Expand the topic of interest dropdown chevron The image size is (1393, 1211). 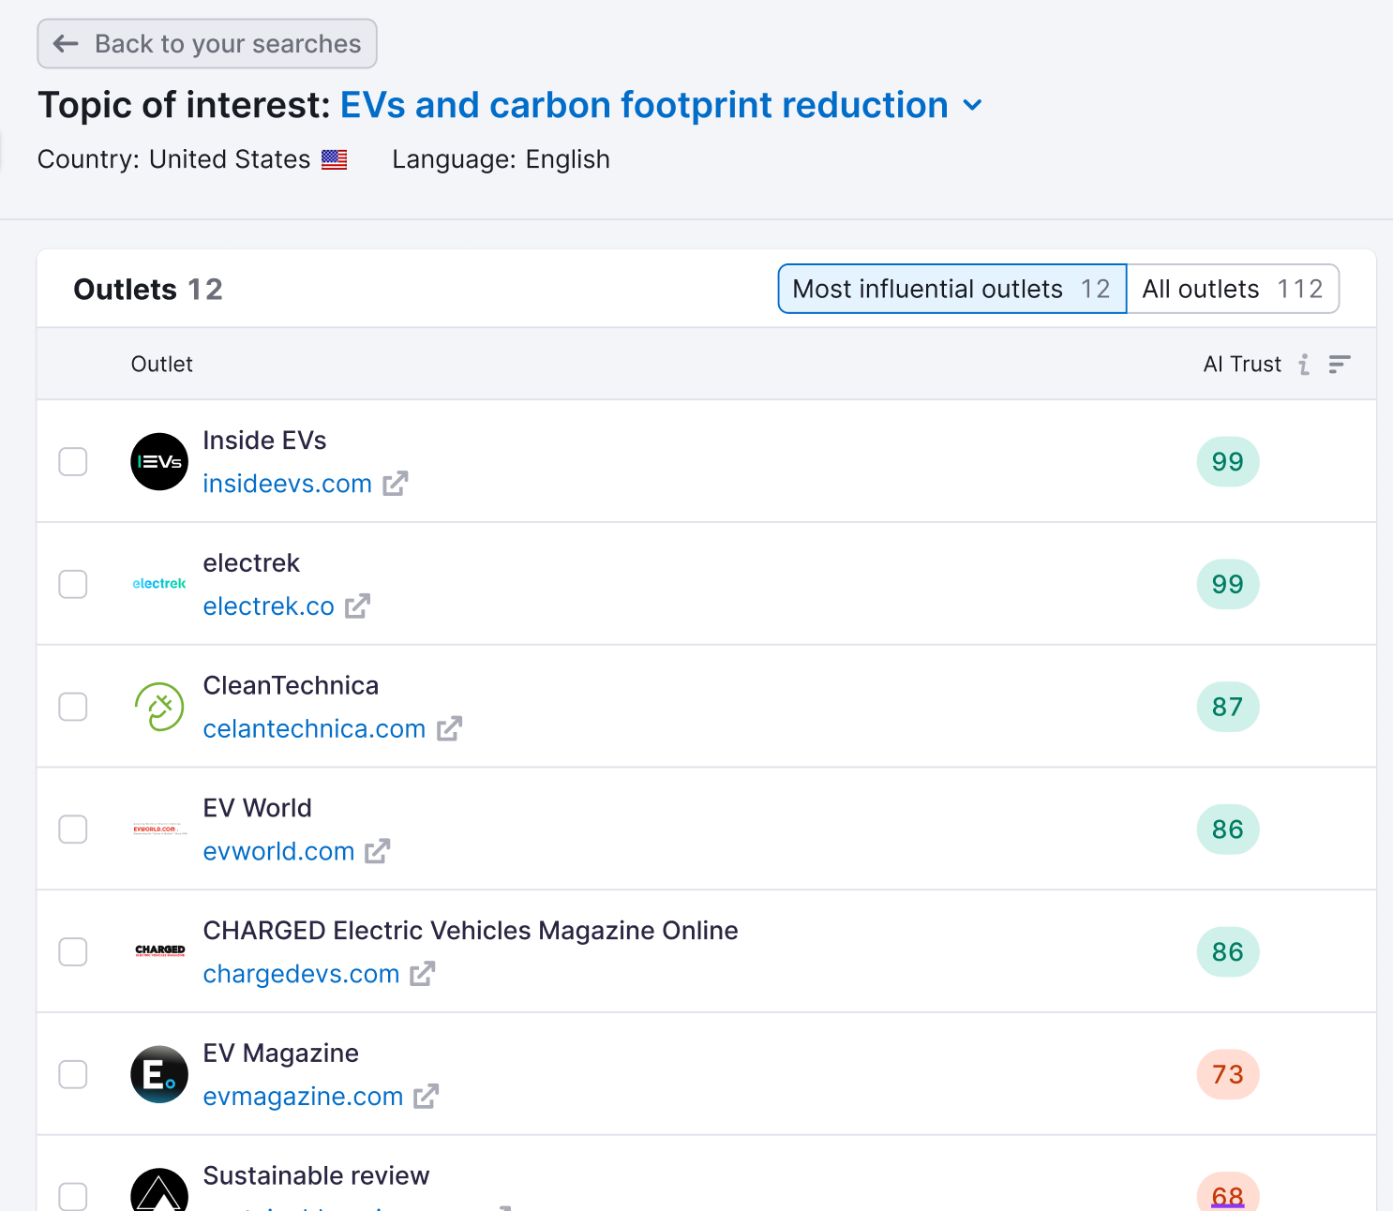coord(973,106)
